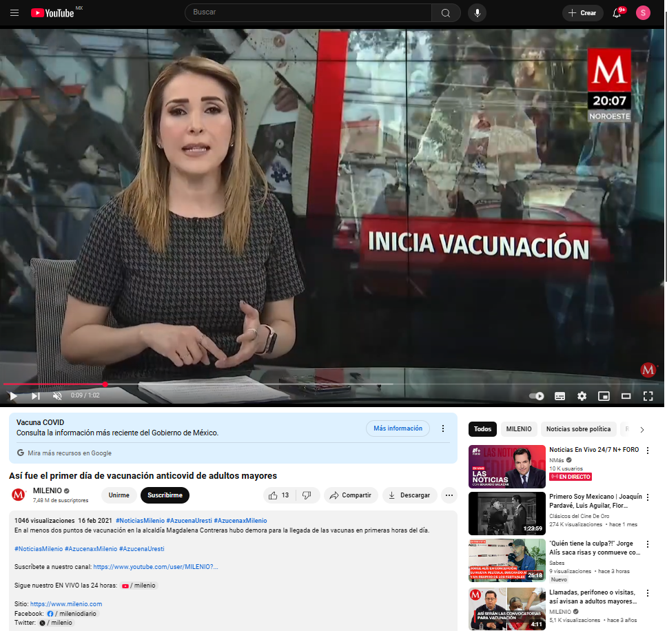Open the NMás channel name
Image resolution: width=667 pixels, height=631 pixels.
556,460
